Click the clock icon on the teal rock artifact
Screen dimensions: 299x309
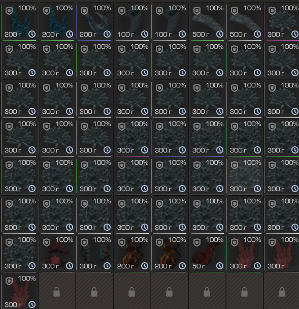point(107,266)
